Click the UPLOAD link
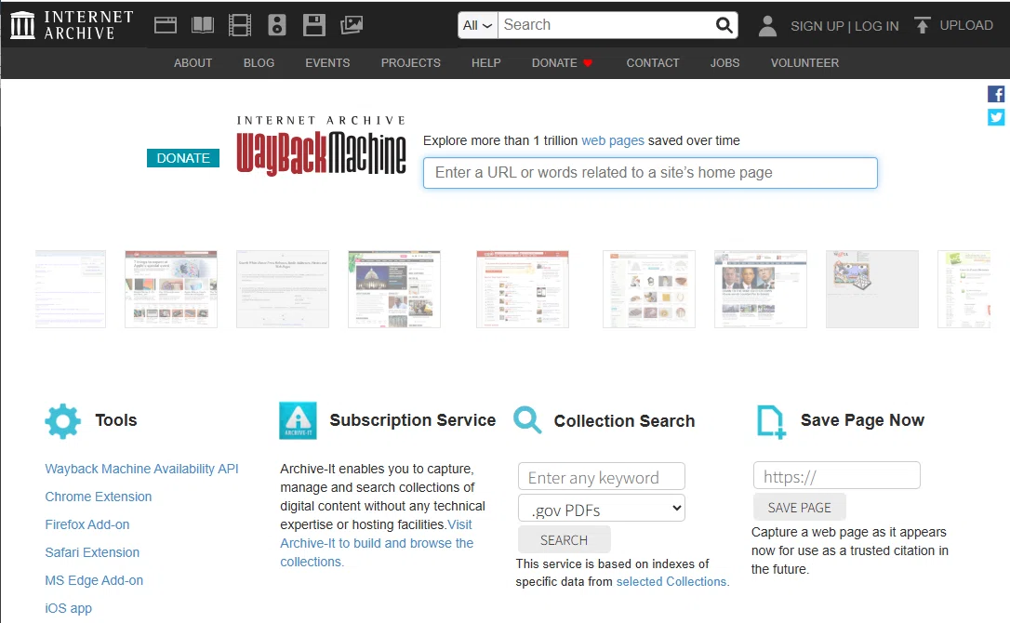The height and width of the screenshot is (623, 1010). pos(966,25)
